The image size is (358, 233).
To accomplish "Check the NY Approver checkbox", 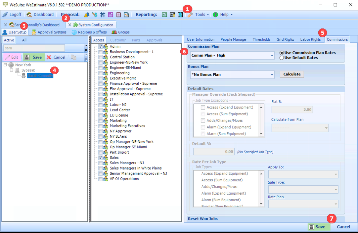I will (100, 131).
